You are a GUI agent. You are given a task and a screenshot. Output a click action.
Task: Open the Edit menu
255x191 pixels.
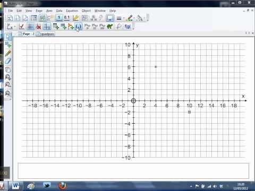pos(19,11)
